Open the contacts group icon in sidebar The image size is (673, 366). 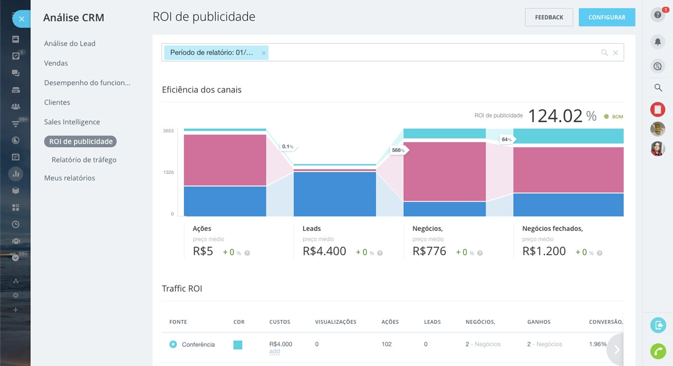point(16,106)
